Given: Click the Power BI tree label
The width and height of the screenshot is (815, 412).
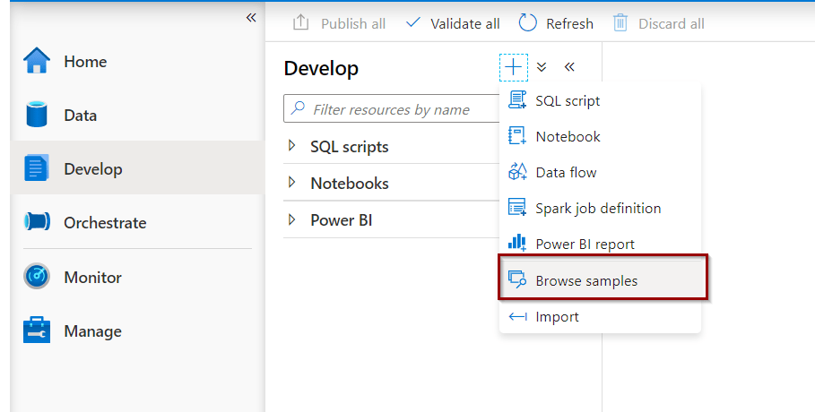Looking at the screenshot, I should (x=341, y=219).
